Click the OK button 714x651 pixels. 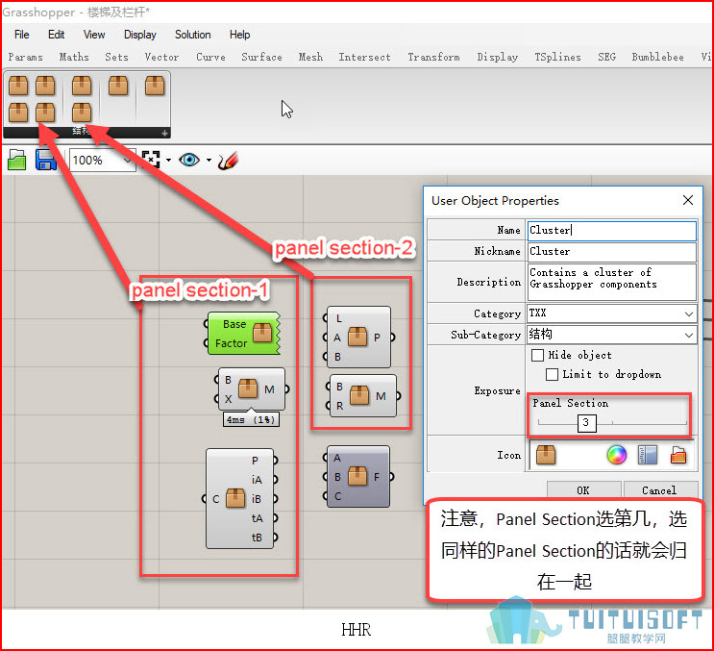583,489
